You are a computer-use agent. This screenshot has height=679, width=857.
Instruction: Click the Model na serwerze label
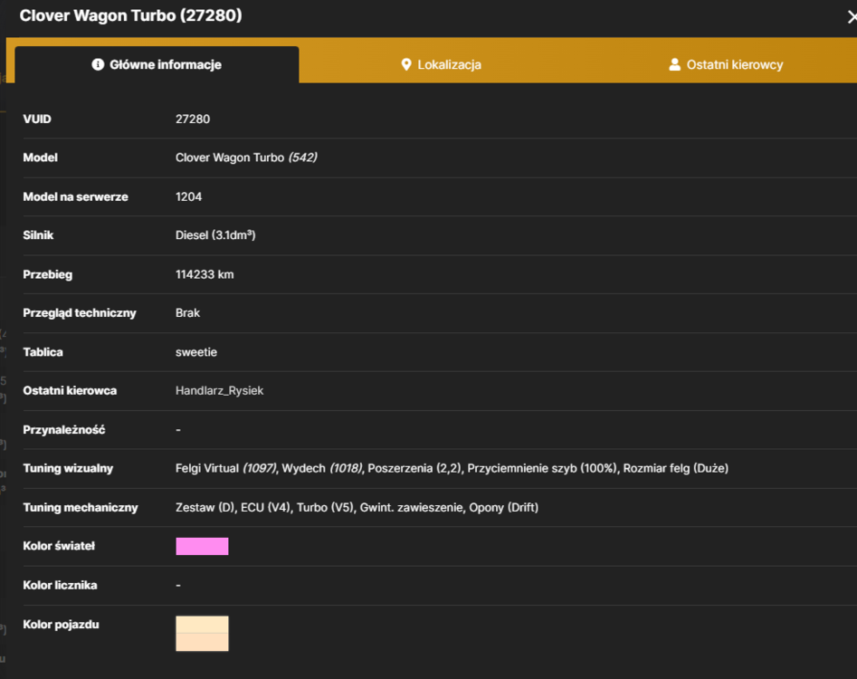point(75,196)
